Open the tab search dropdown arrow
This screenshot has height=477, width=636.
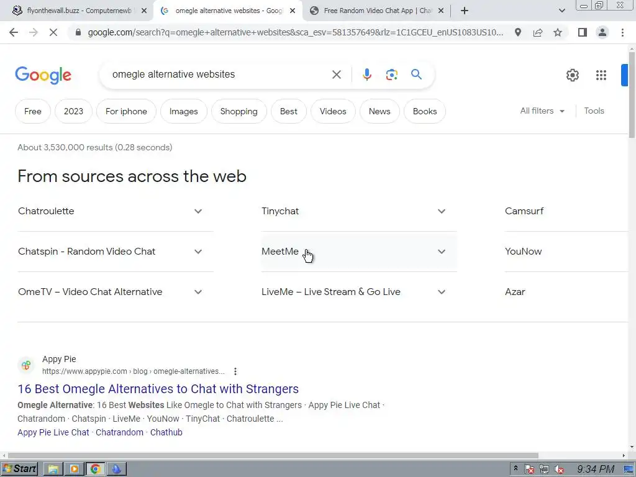pyautogui.click(x=561, y=11)
